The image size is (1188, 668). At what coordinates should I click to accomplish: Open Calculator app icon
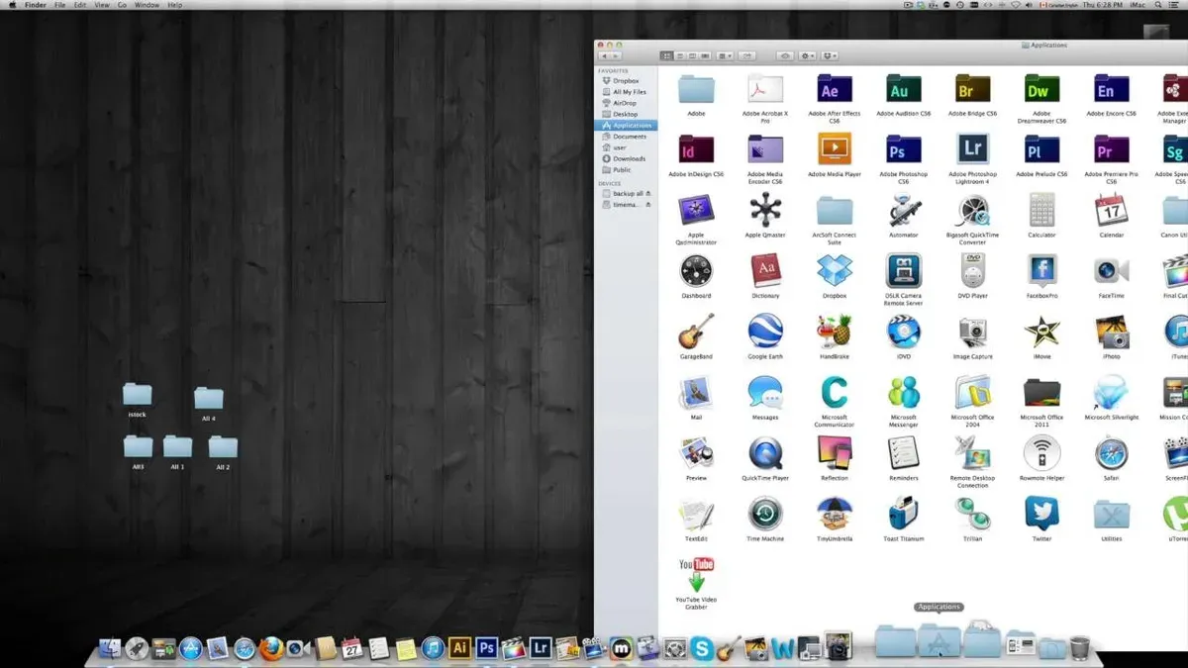click(1041, 211)
